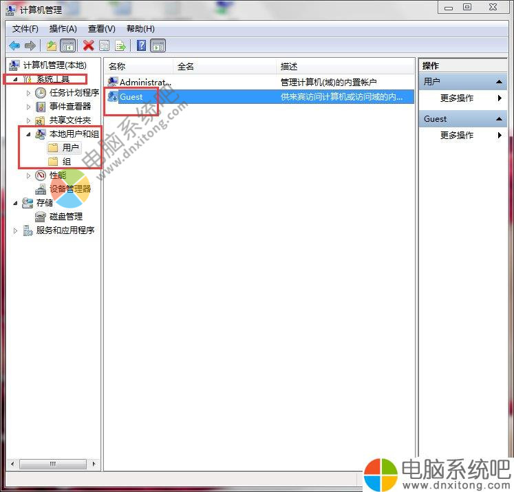
Task: Toggle the Show/Hide Action Pane icon
Action: [x=158, y=45]
